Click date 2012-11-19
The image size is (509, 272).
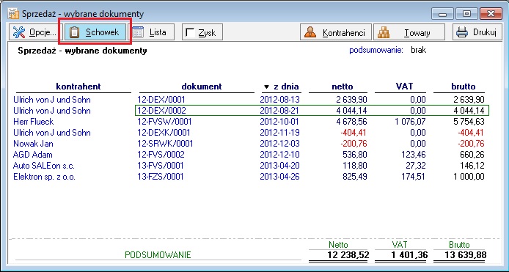(x=280, y=133)
